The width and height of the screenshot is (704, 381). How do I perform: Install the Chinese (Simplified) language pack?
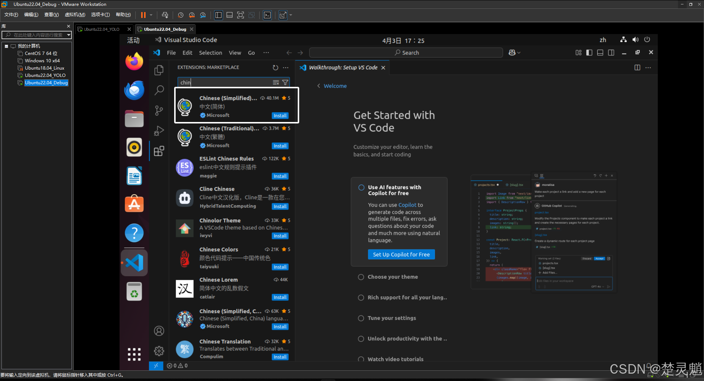pyautogui.click(x=280, y=116)
